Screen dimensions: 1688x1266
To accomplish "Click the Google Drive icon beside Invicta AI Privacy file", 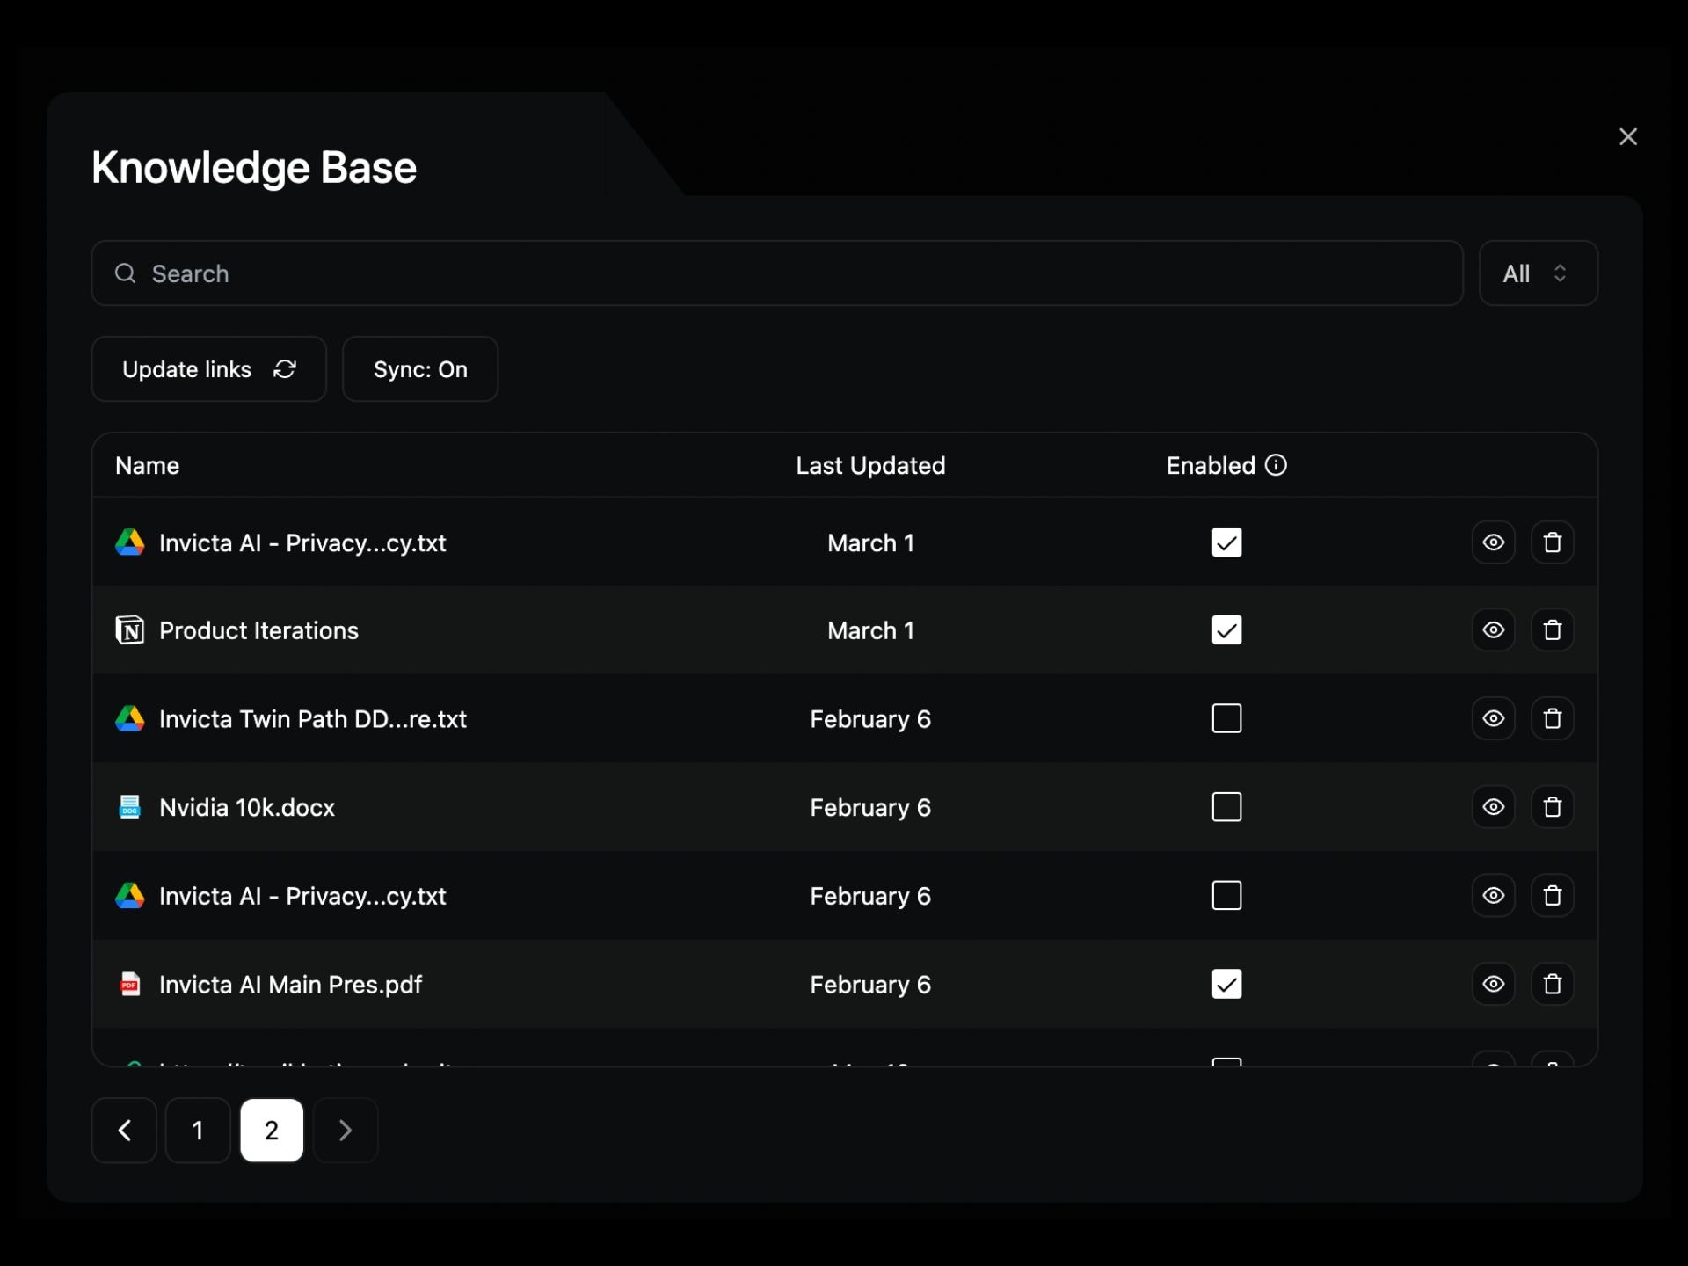I will tap(129, 542).
